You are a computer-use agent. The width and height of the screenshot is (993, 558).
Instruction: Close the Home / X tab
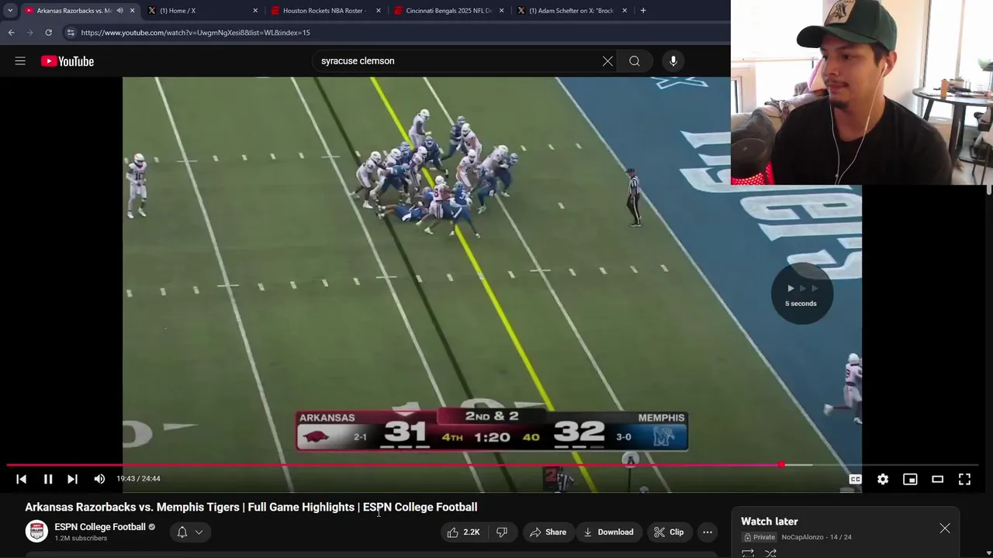255,11
